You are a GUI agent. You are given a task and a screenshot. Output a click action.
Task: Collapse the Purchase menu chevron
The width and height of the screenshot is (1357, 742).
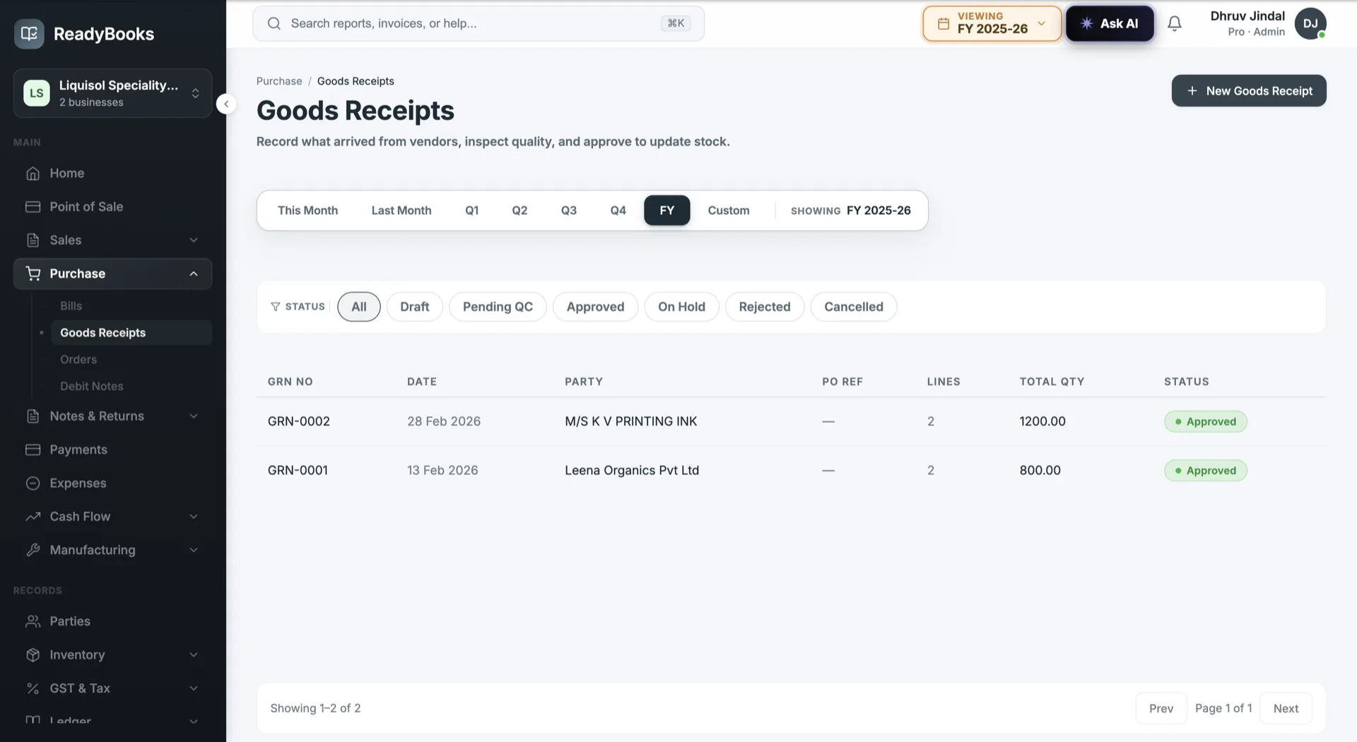[x=194, y=273]
